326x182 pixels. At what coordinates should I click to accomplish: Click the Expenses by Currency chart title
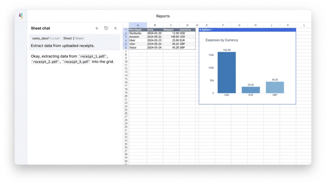[x=222, y=40]
